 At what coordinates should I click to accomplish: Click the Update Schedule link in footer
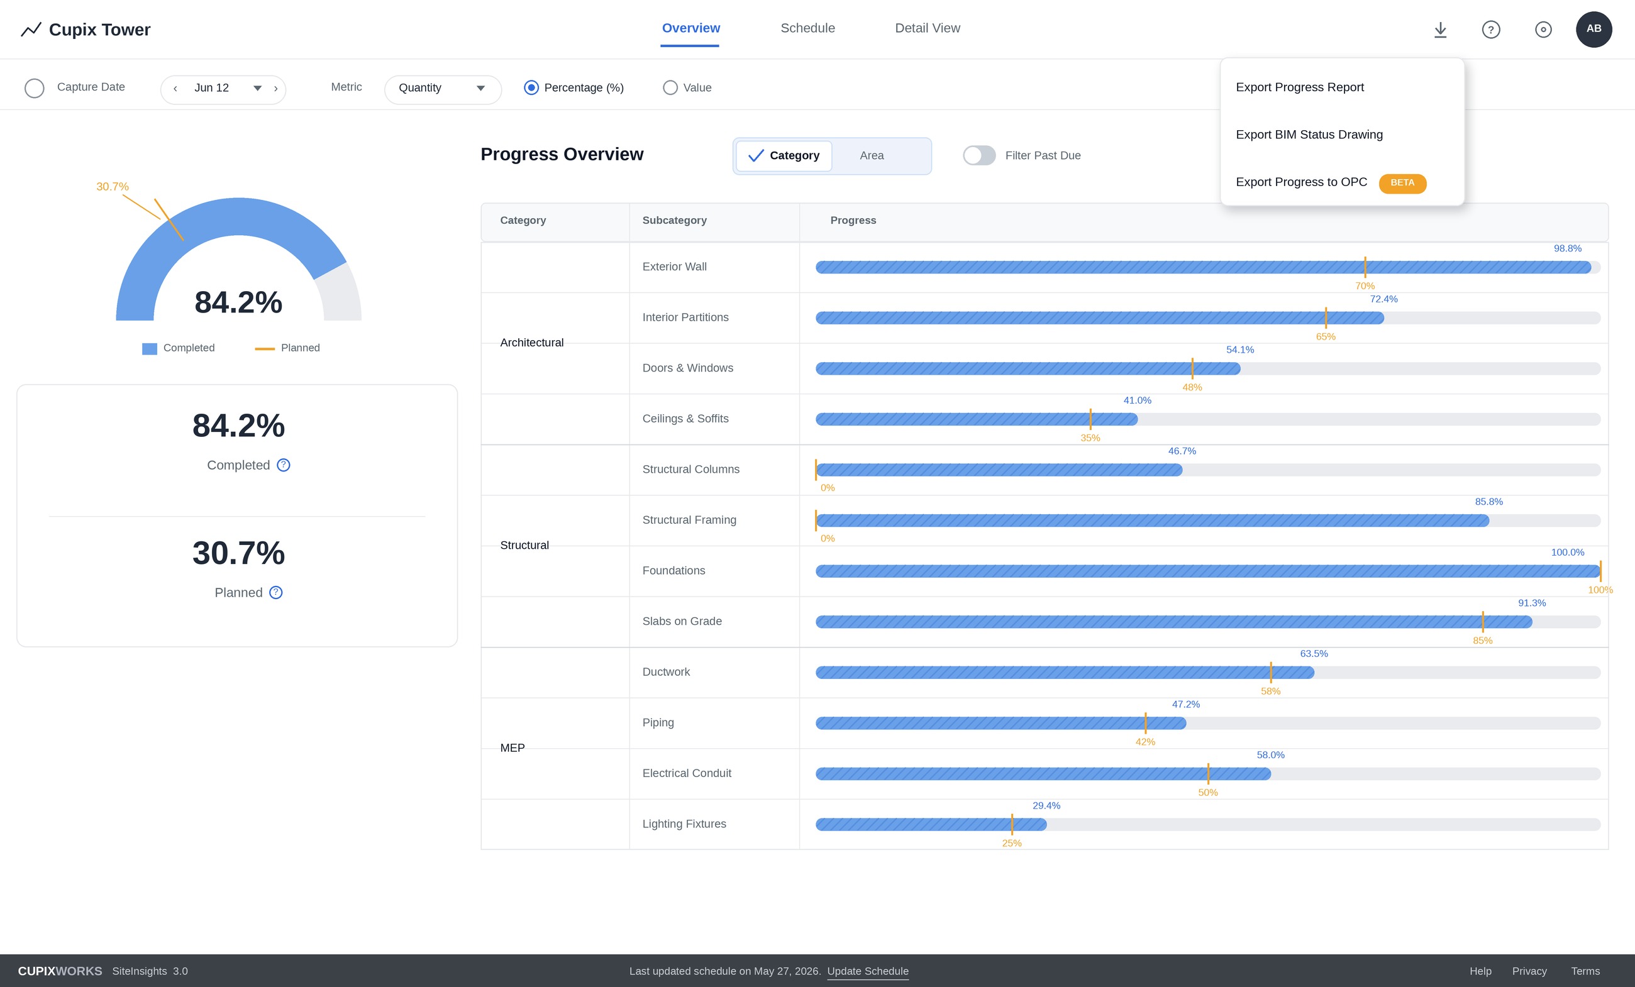coord(867,971)
